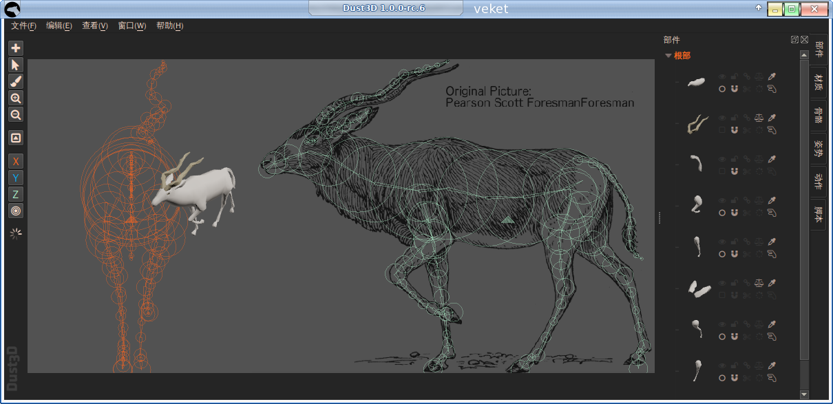Click the Zoom Out magnifier tool
Image resolution: width=833 pixels, height=404 pixels.
(x=16, y=114)
